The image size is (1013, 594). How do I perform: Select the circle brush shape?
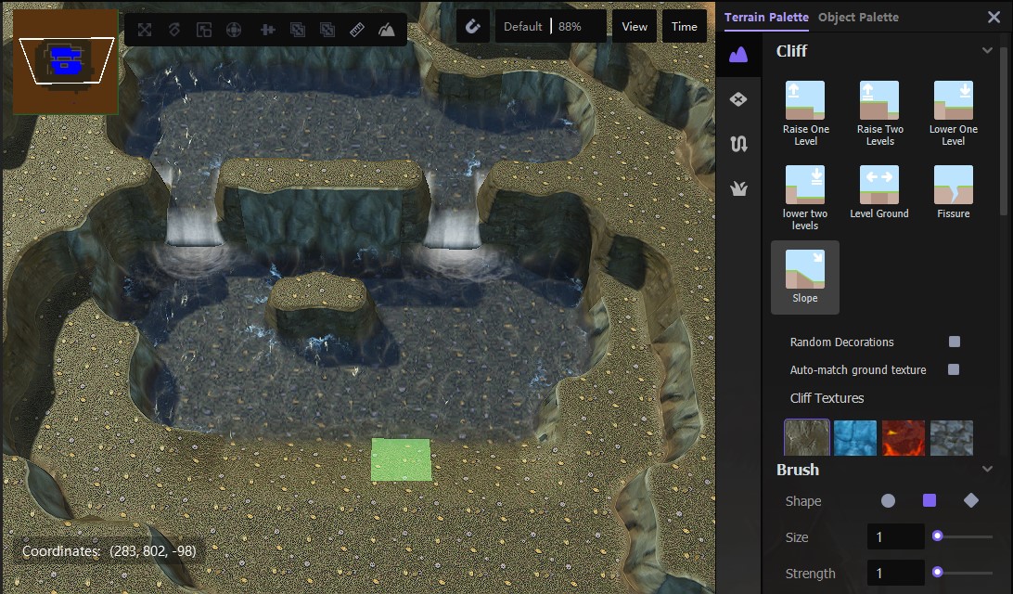tap(889, 501)
